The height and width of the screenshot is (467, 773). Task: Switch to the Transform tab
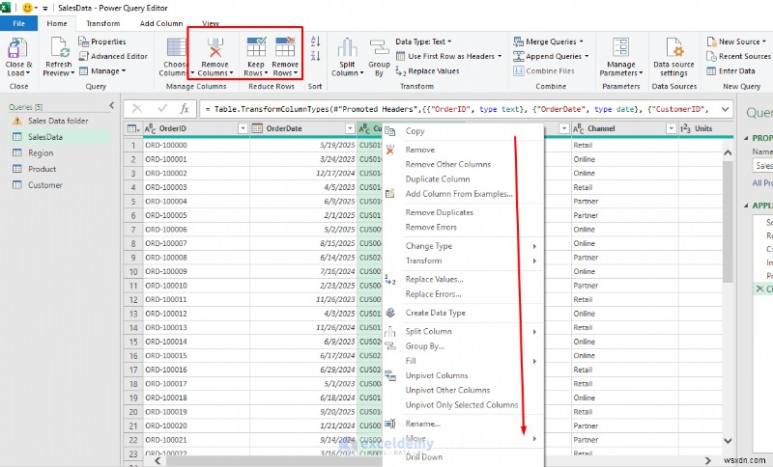pyautogui.click(x=103, y=23)
